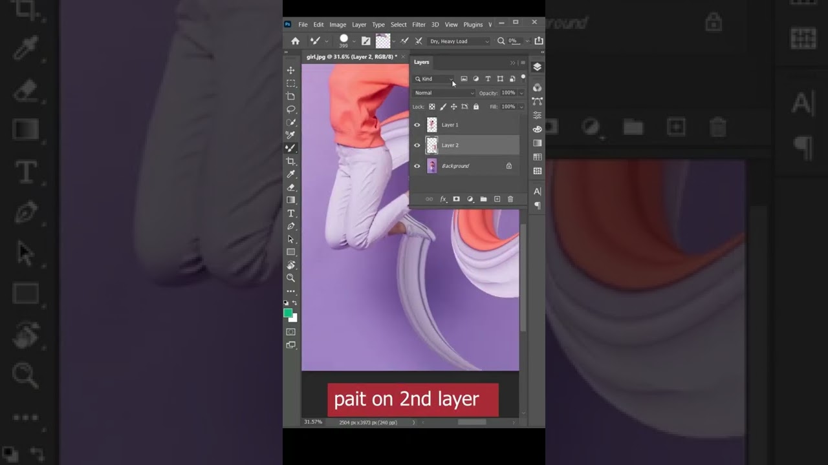
Task: Select the Hand tool
Action: pos(290,265)
